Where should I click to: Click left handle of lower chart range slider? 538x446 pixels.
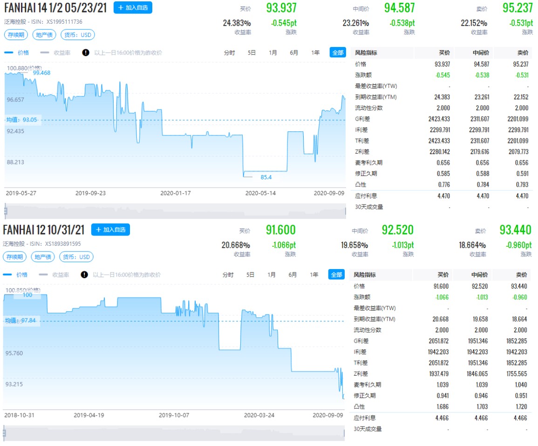click(4, 433)
